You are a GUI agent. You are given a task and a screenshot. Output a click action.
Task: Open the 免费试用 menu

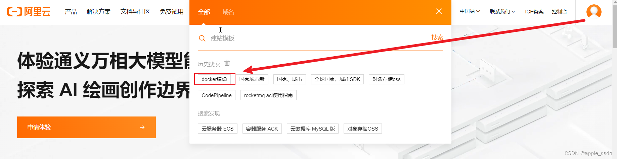pos(172,12)
